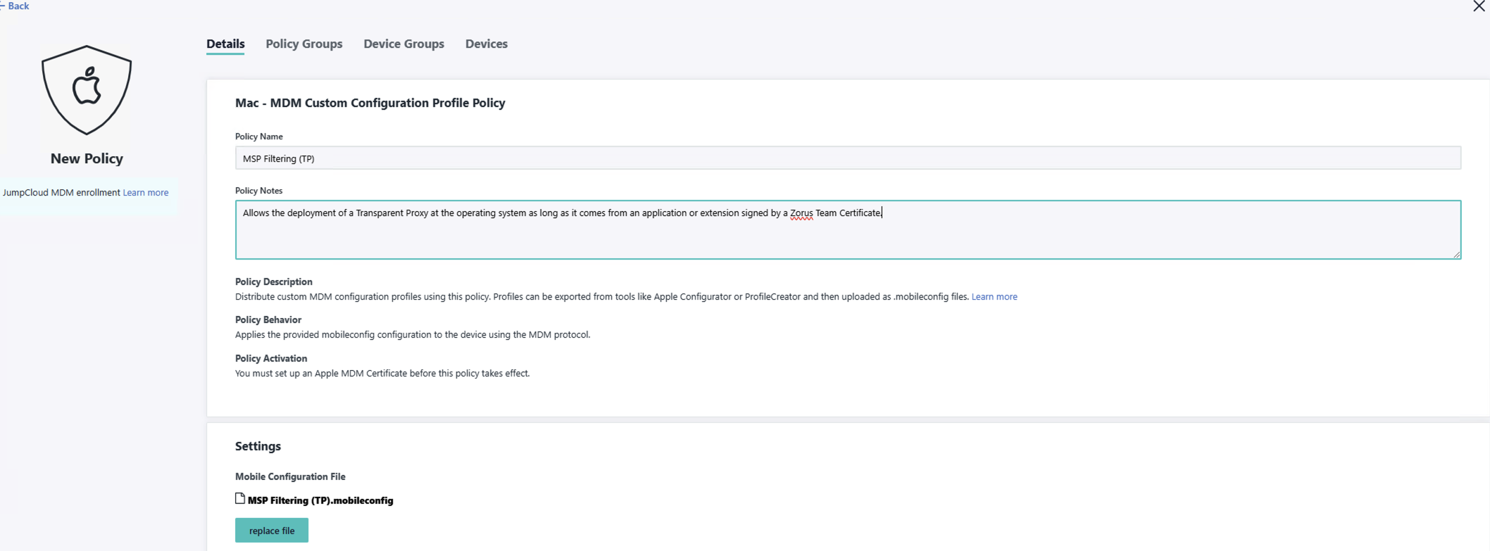Viewport: 1490px width, 551px height.
Task: Switch to the Devices tab
Action: [487, 44]
